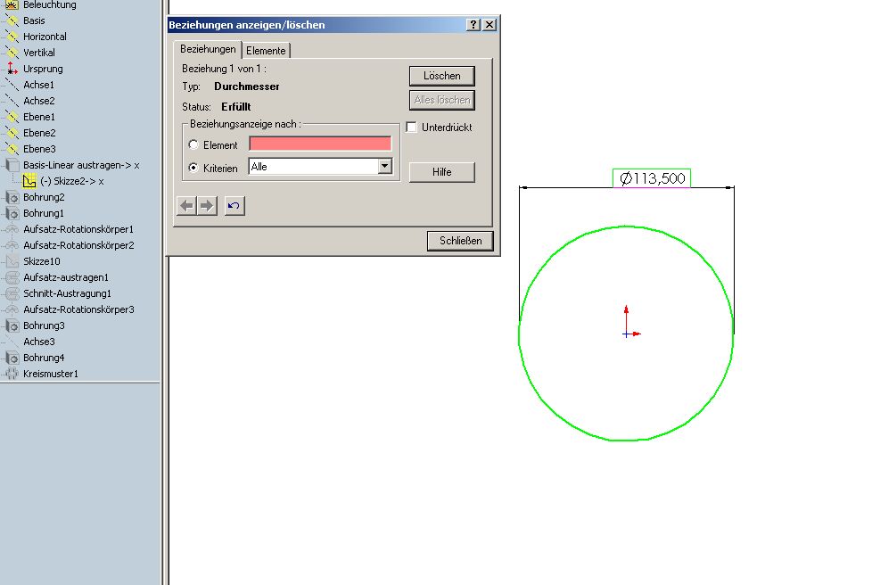Select the Basis plane icon
The image size is (872, 585).
click(11, 21)
